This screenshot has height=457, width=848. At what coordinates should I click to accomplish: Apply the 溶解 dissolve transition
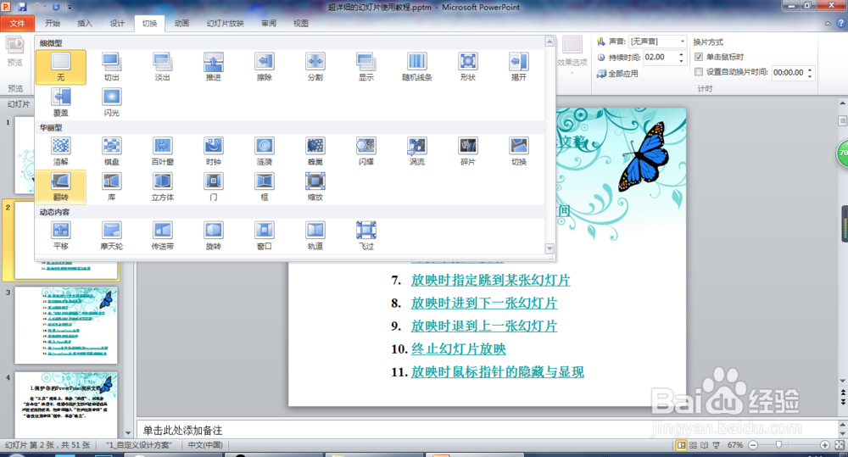tap(60, 152)
